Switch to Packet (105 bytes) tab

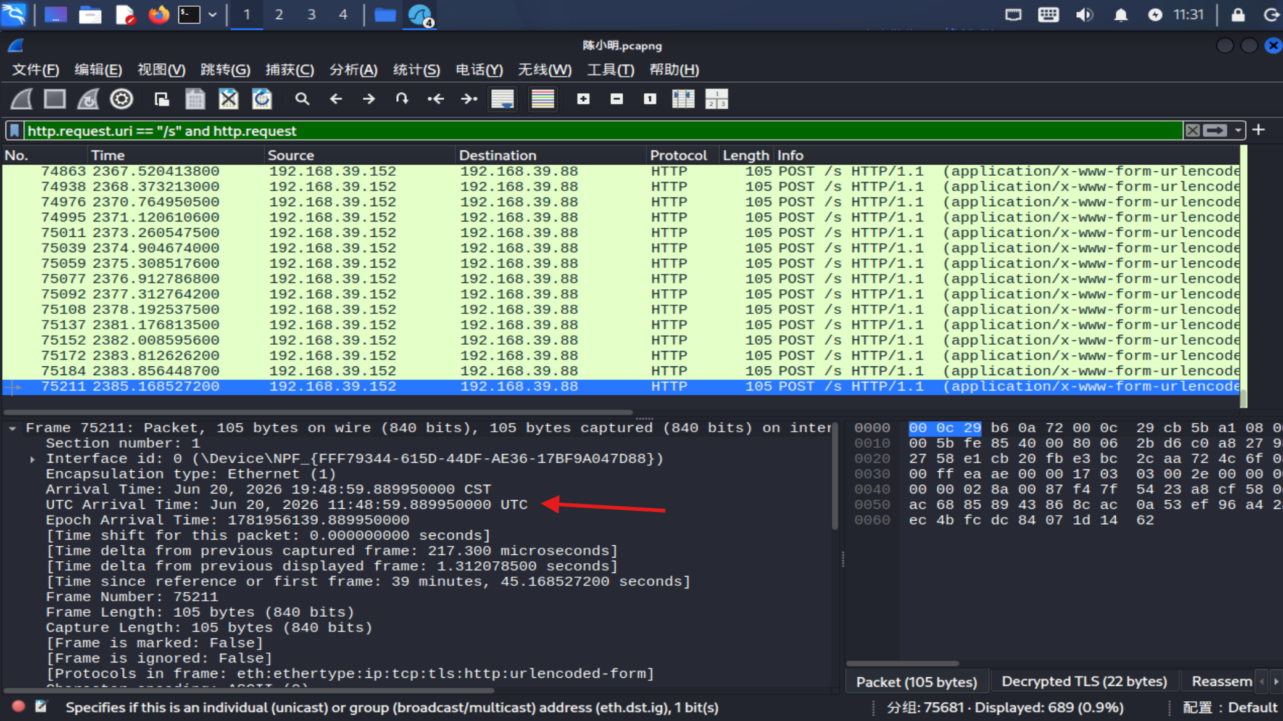tap(916, 682)
